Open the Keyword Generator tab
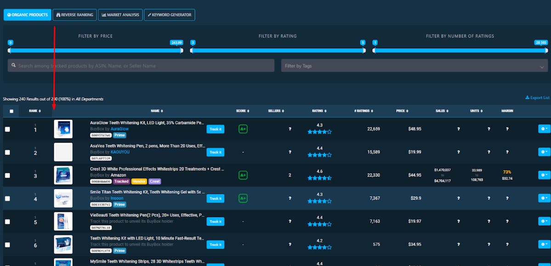This screenshot has height=266, width=551. coord(170,15)
